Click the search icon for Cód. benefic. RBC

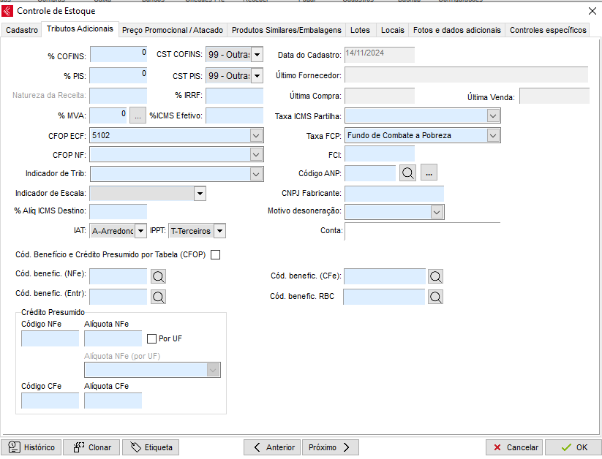(x=436, y=297)
